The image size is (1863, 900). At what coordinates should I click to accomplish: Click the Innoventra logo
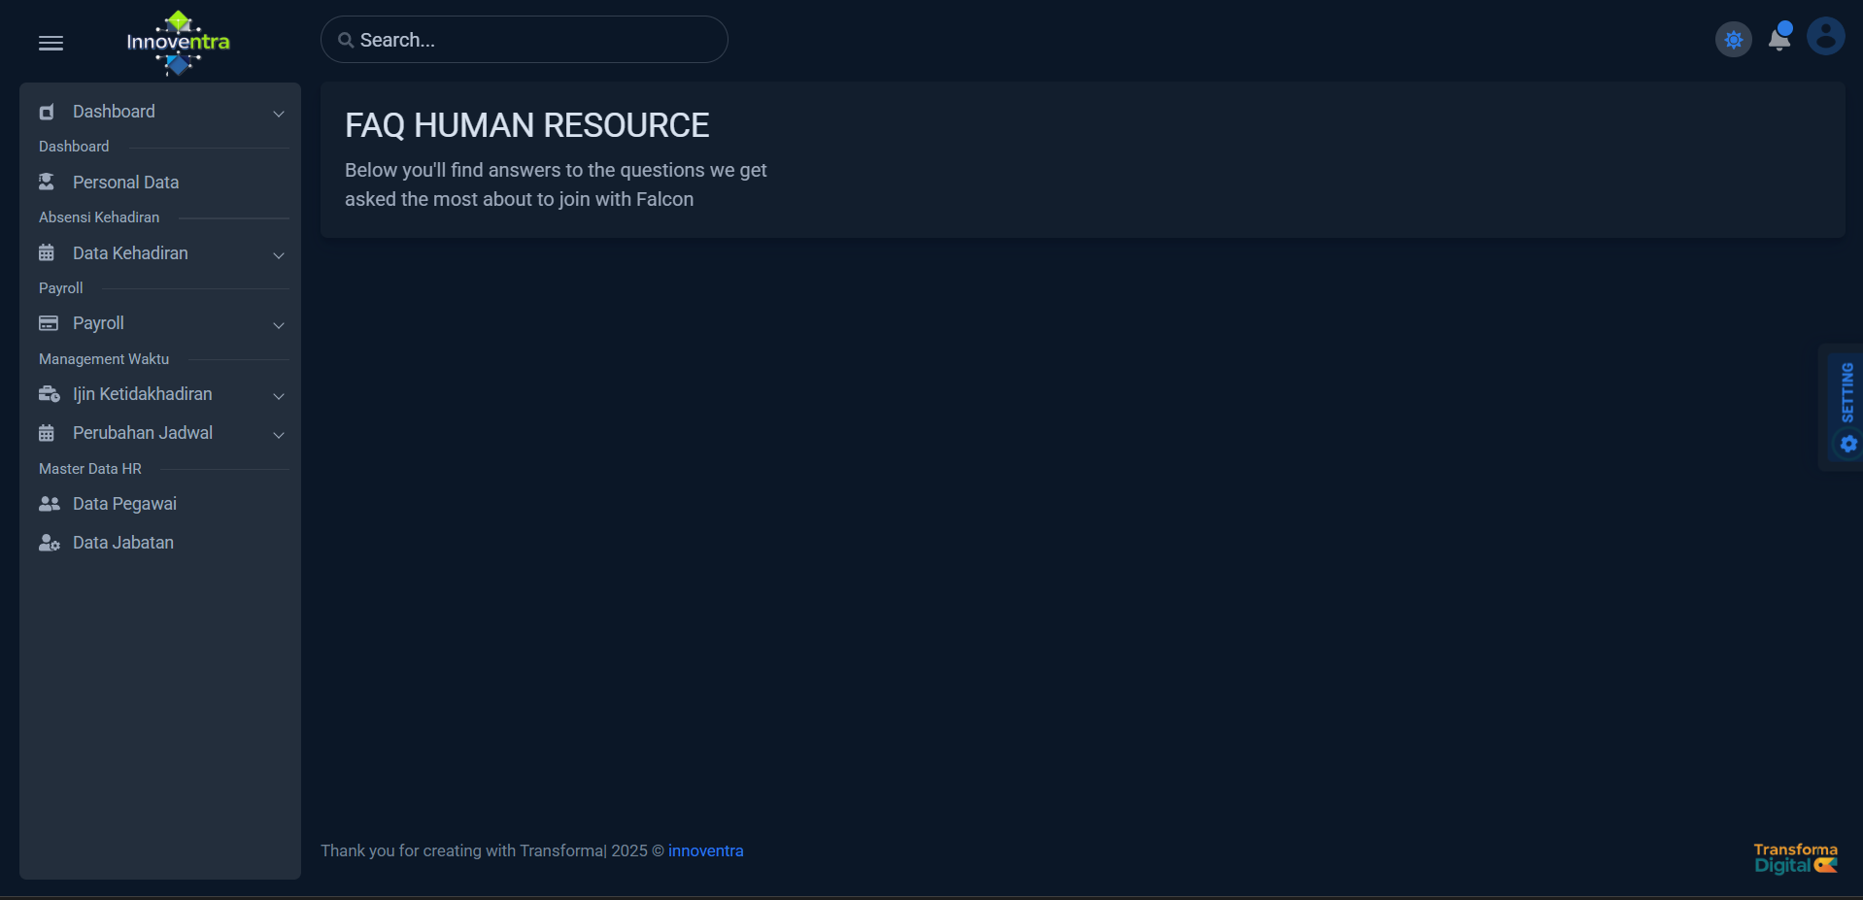click(178, 42)
